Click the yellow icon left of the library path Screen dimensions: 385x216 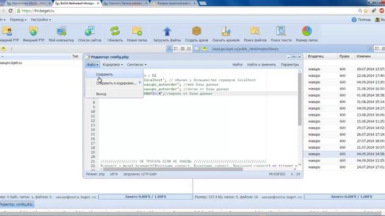coord(205,49)
